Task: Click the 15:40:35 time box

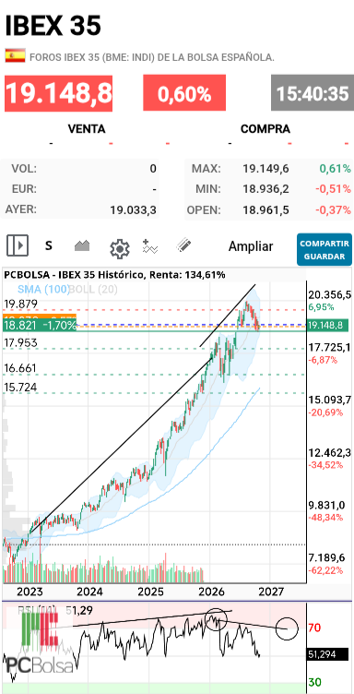Action: pos(312,93)
